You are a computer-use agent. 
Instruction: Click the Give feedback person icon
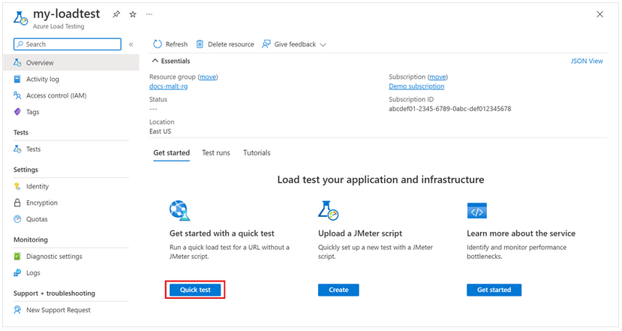[x=266, y=44]
